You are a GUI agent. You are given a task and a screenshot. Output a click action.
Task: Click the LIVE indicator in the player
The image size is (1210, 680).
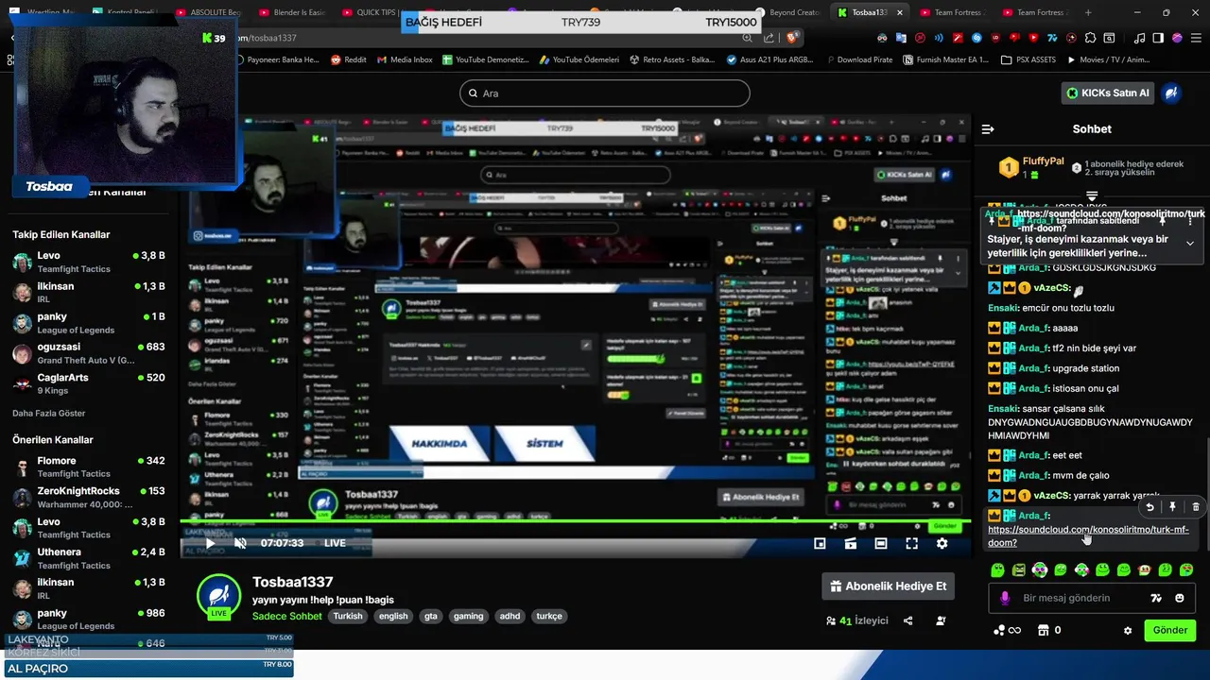[335, 543]
